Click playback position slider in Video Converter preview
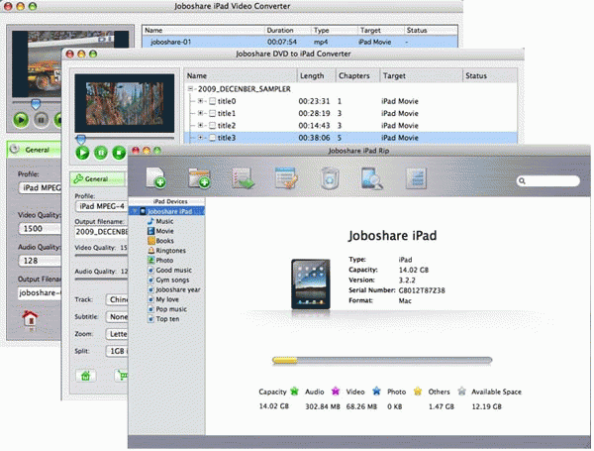 click(37, 103)
